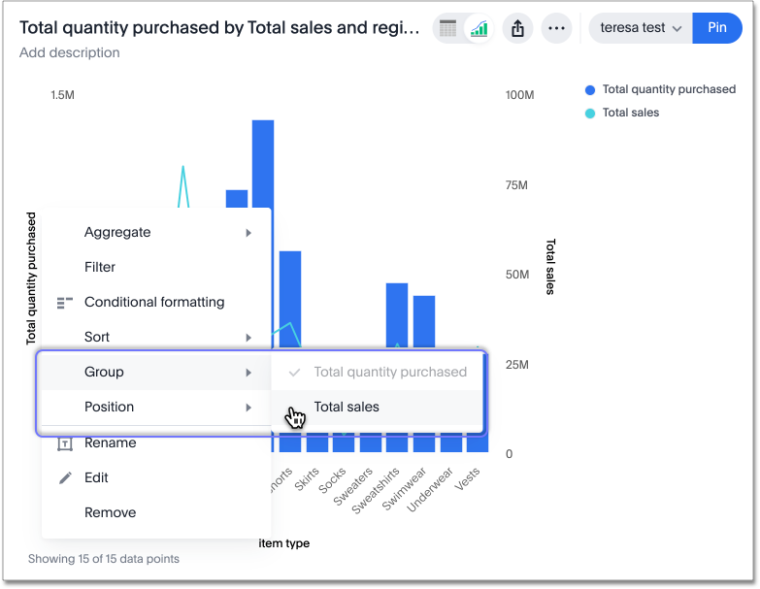This screenshot has height=589, width=760.
Task: Select checked Total quantity purchased group option
Action: tap(389, 372)
